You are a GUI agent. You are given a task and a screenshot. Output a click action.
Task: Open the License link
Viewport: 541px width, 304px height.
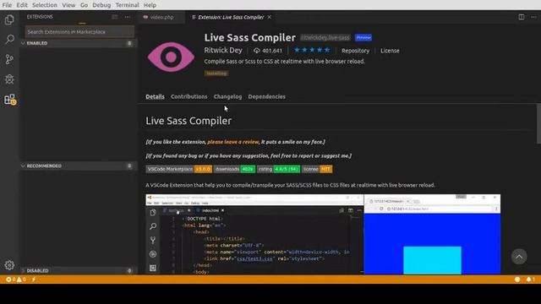coord(390,51)
